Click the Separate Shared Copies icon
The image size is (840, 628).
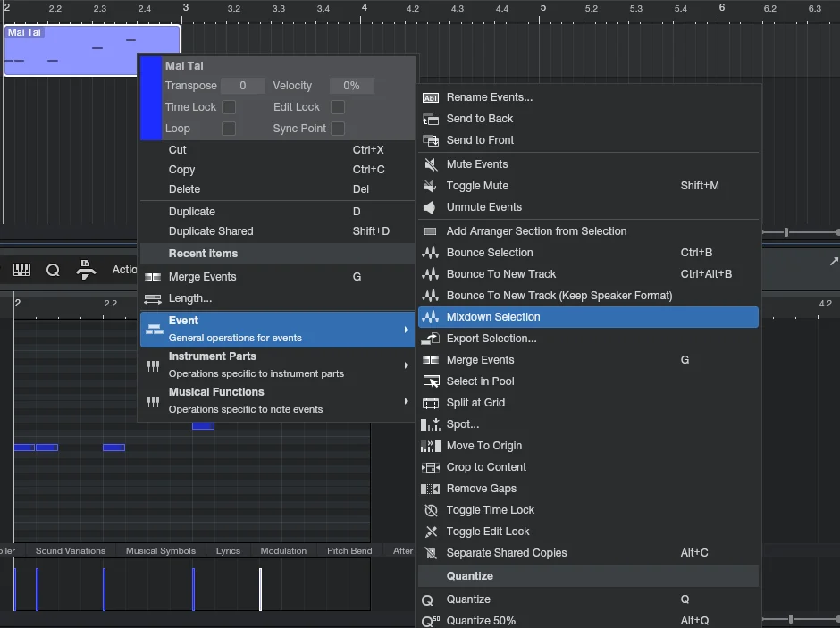click(431, 553)
